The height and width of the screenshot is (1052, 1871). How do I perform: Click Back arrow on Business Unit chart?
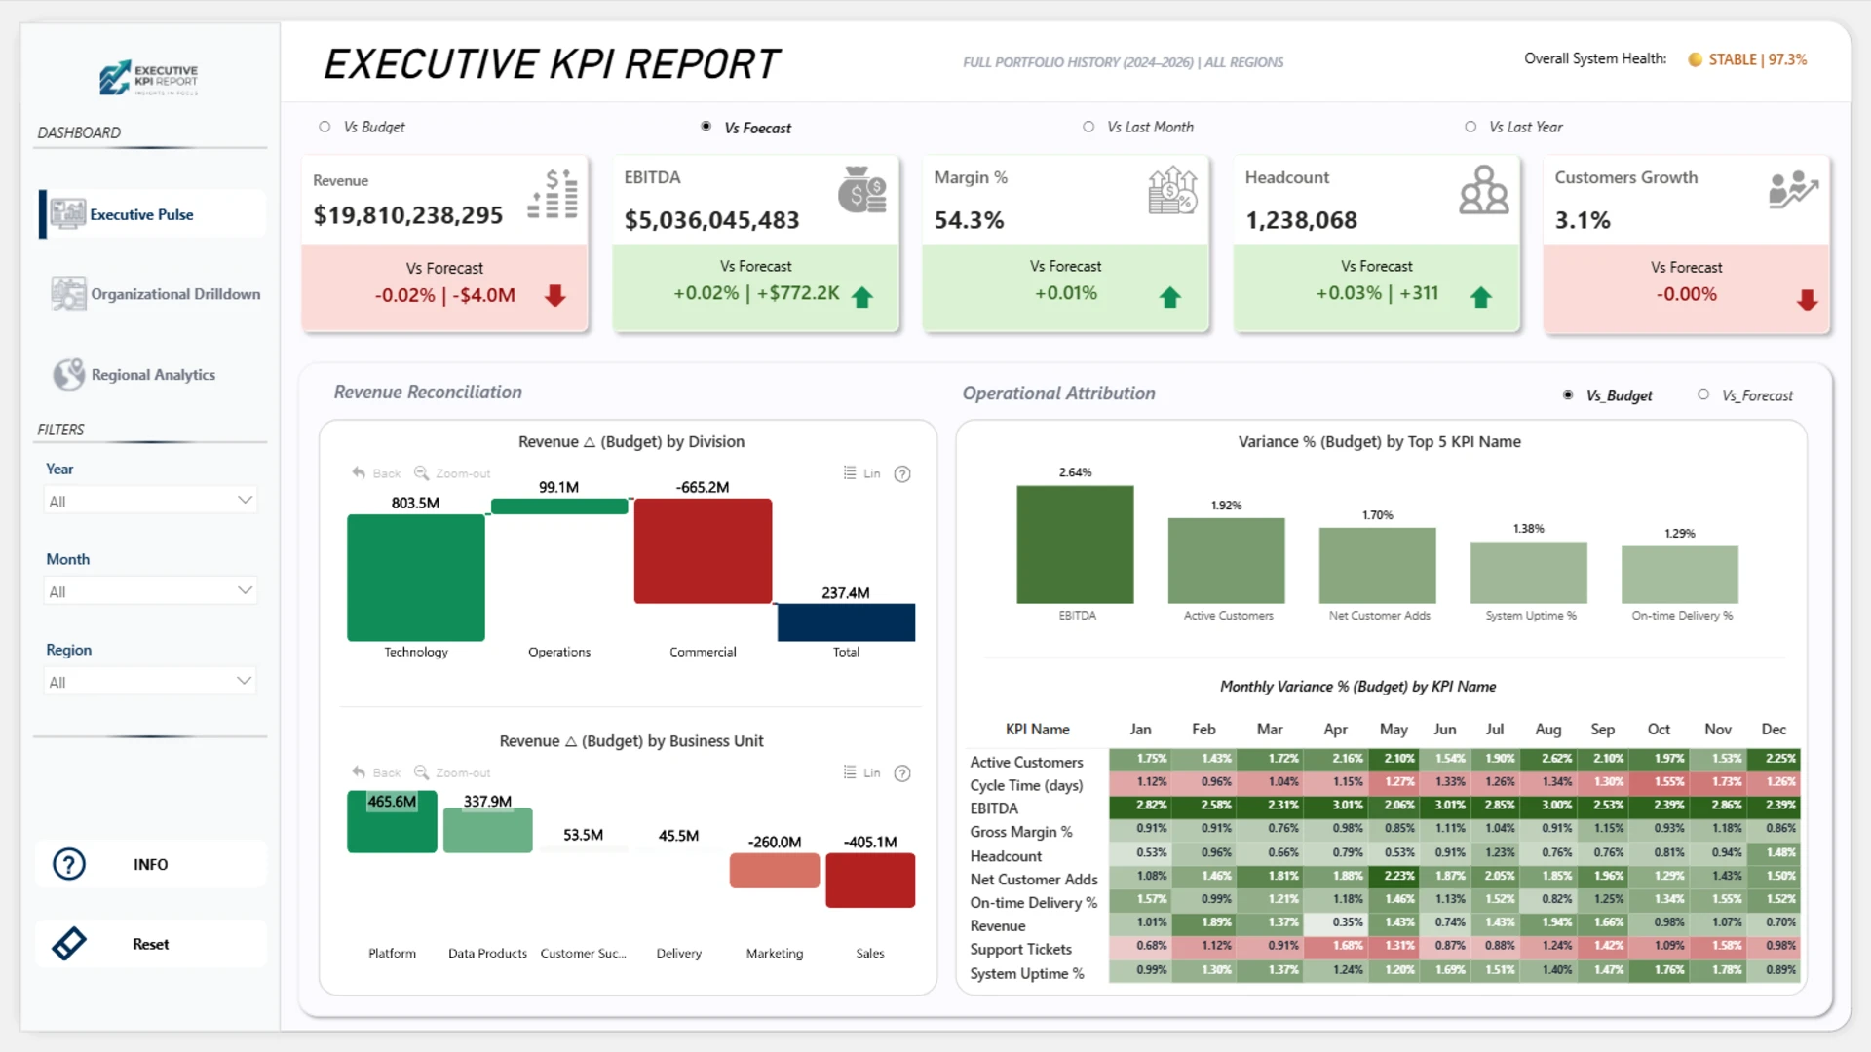tap(359, 772)
